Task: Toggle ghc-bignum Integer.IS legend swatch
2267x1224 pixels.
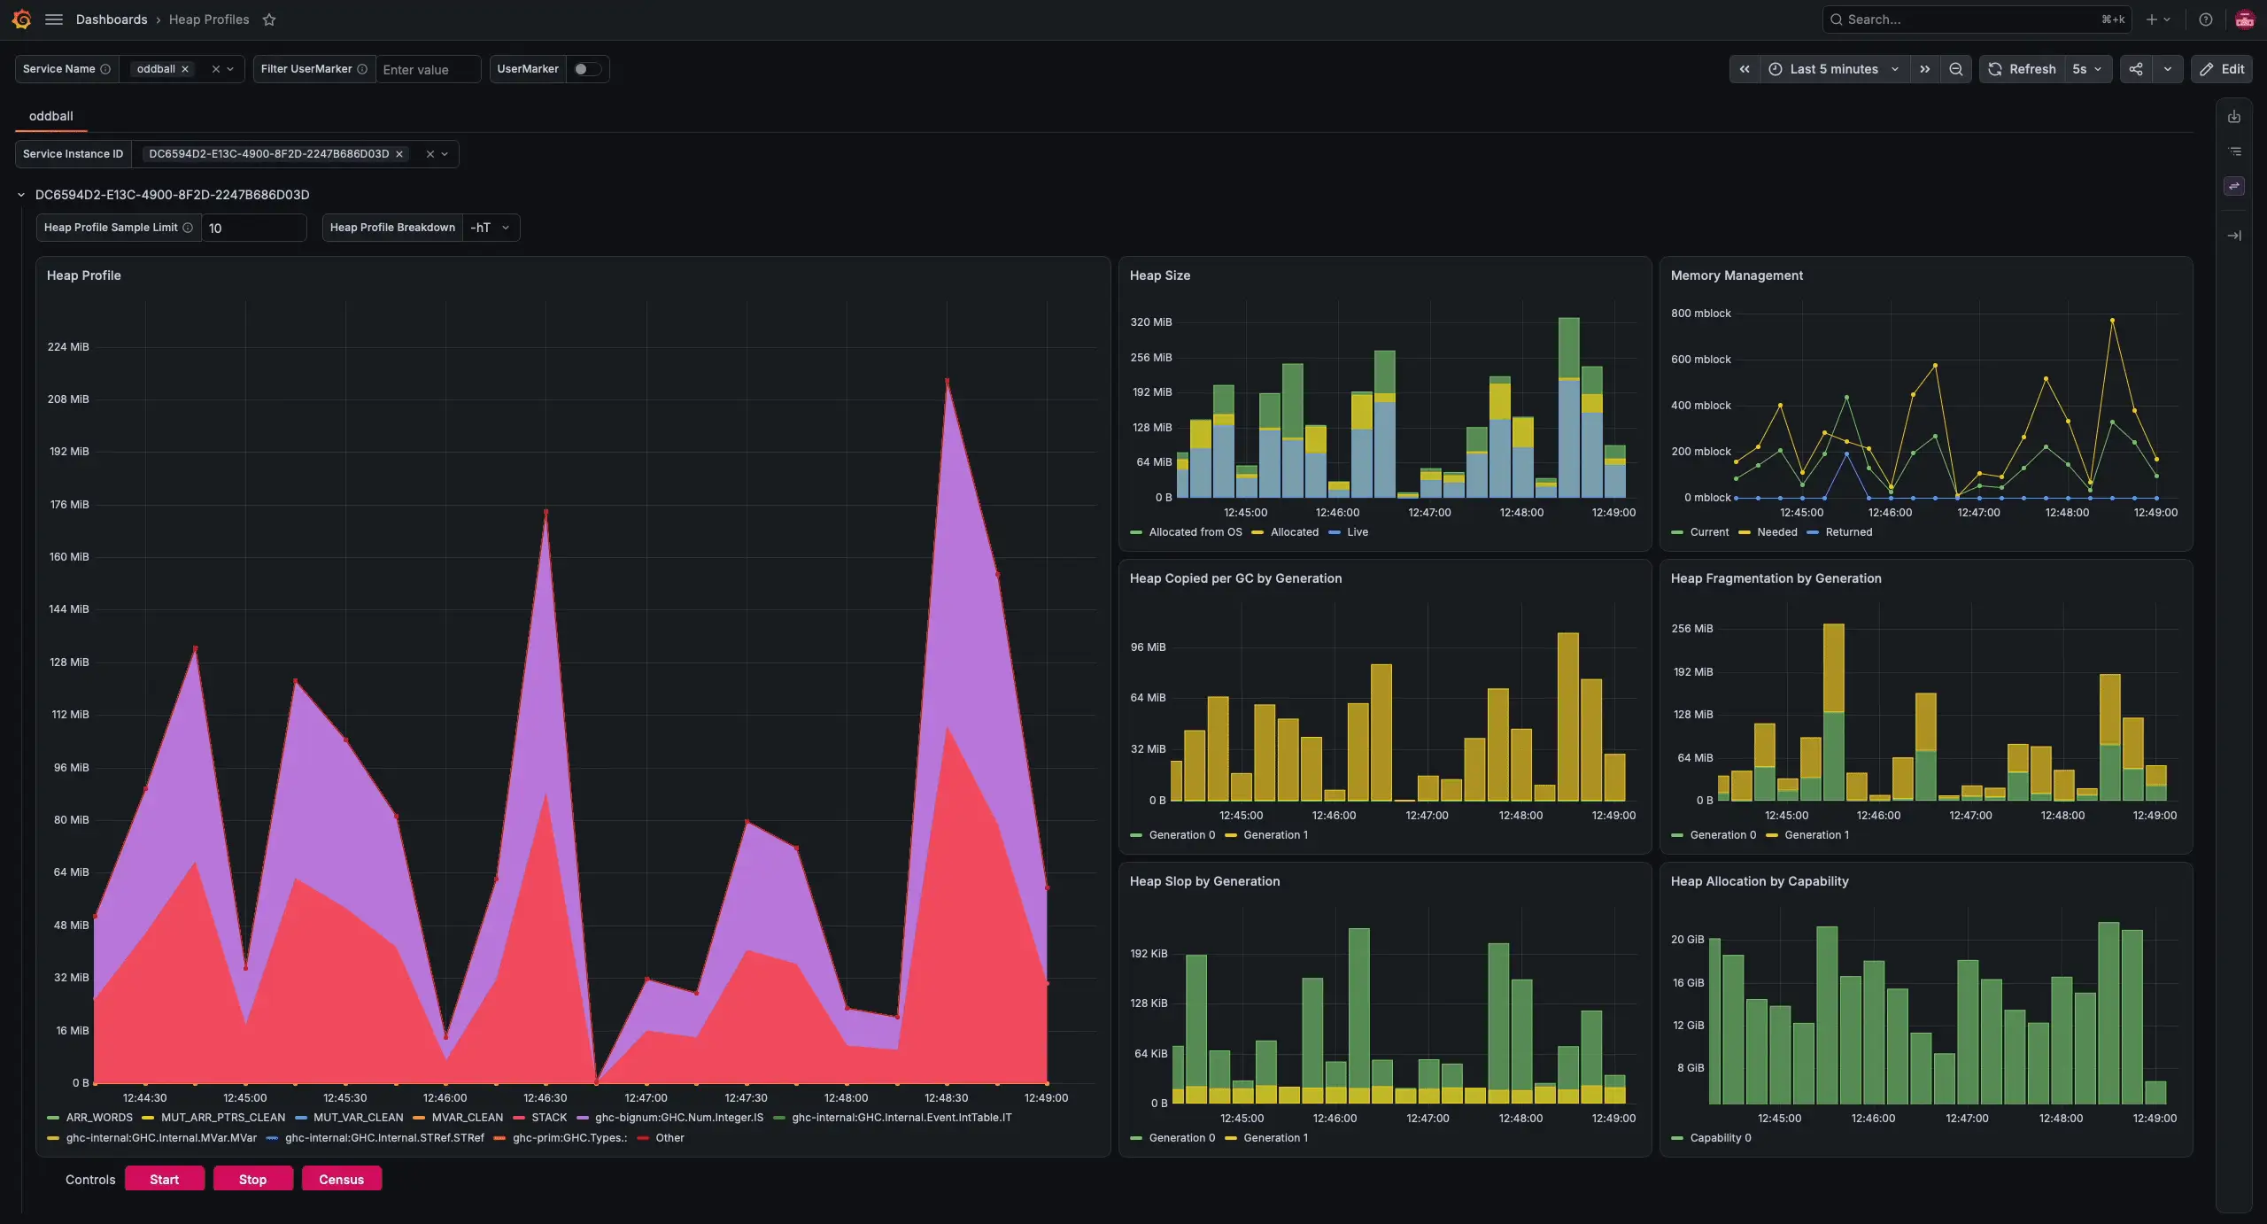Action: click(582, 1118)
